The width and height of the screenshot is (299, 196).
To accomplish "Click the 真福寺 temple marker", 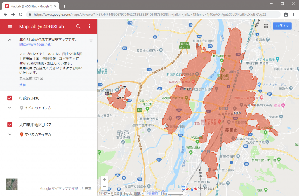I will [x=268, y=40].
